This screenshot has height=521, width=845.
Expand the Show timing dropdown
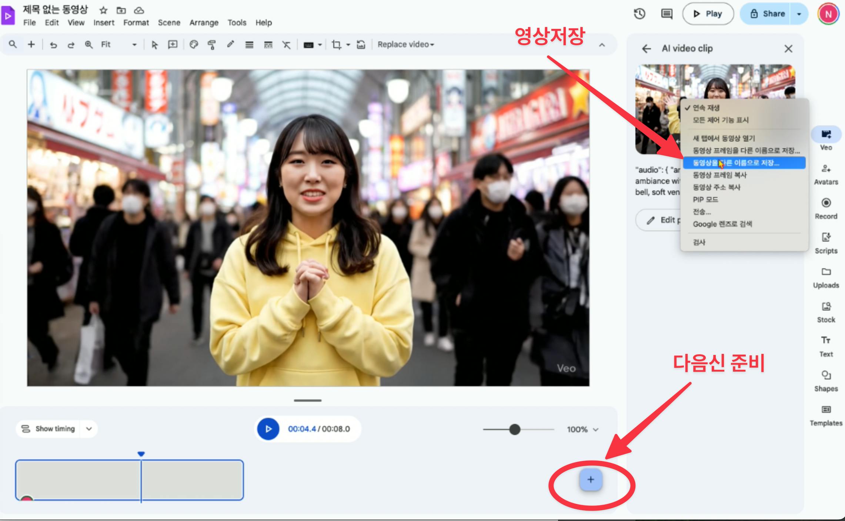pos(88,429)
